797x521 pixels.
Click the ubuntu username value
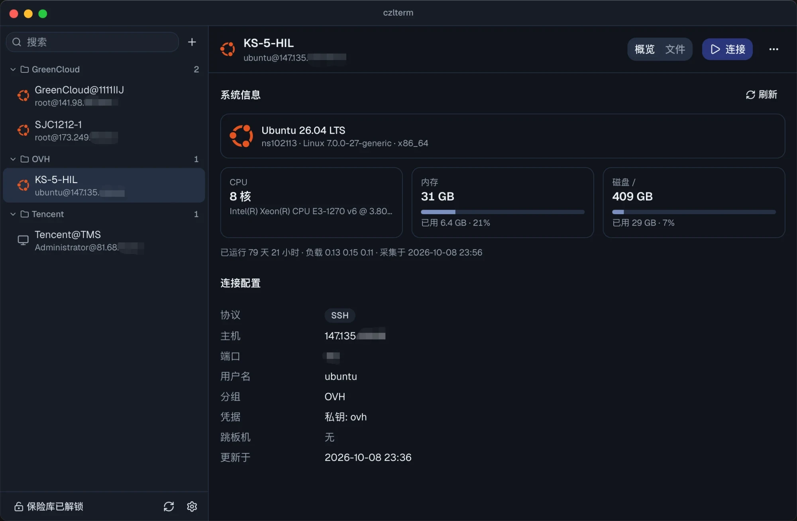click(341, 377)
